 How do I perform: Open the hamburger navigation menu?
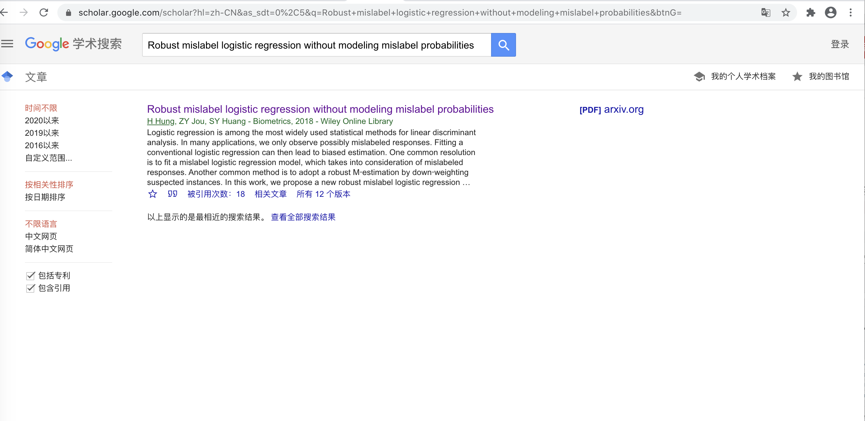7,44
